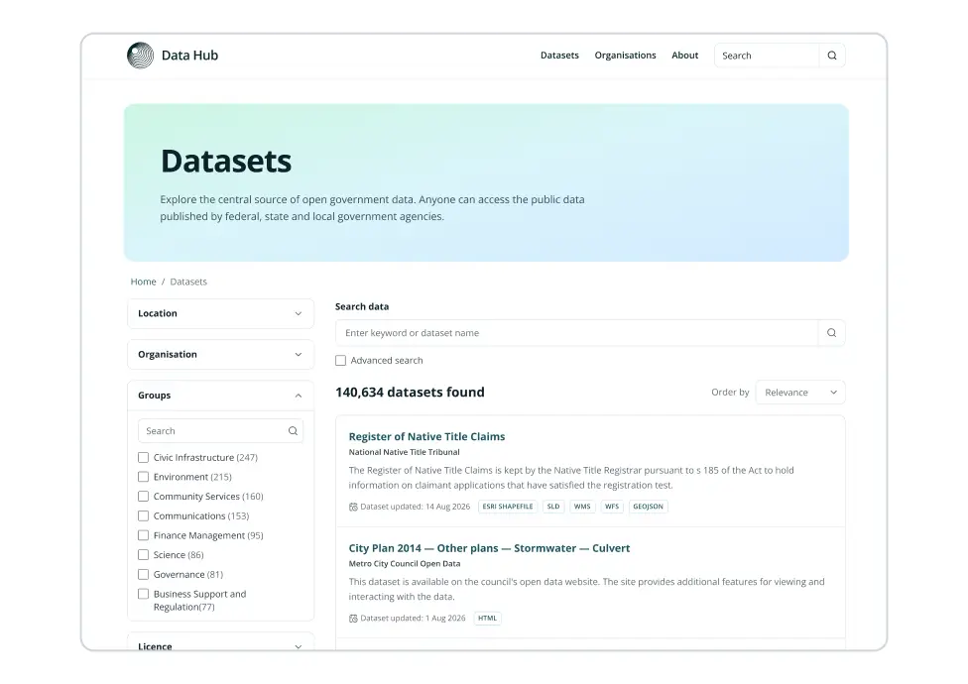Focus the keyword or dataset name field
Image resolution: width=968 pixels, height=684 pixels.
click(576, 333)
